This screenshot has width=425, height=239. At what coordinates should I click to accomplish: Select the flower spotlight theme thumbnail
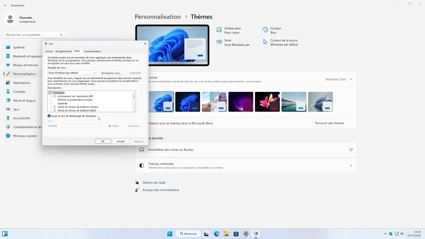point(214,102)
